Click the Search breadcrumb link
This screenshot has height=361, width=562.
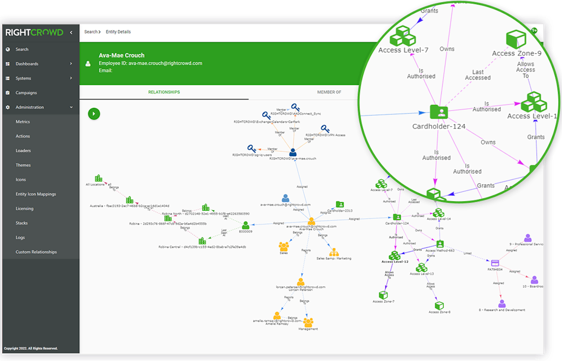coord(91,32)
